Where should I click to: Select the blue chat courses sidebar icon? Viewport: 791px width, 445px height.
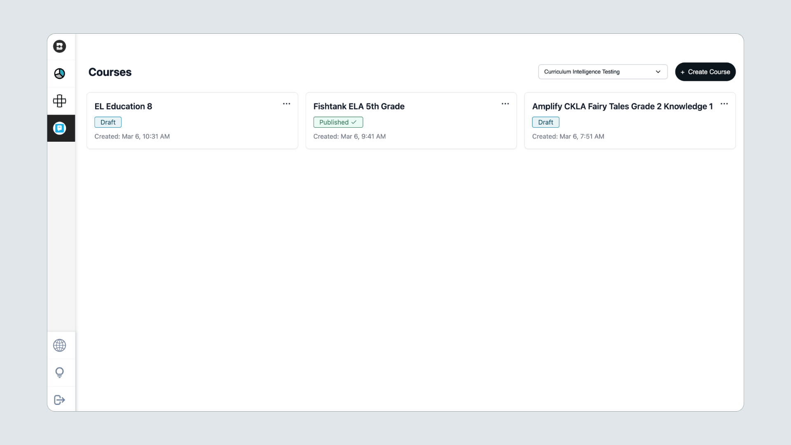(59, 128)
